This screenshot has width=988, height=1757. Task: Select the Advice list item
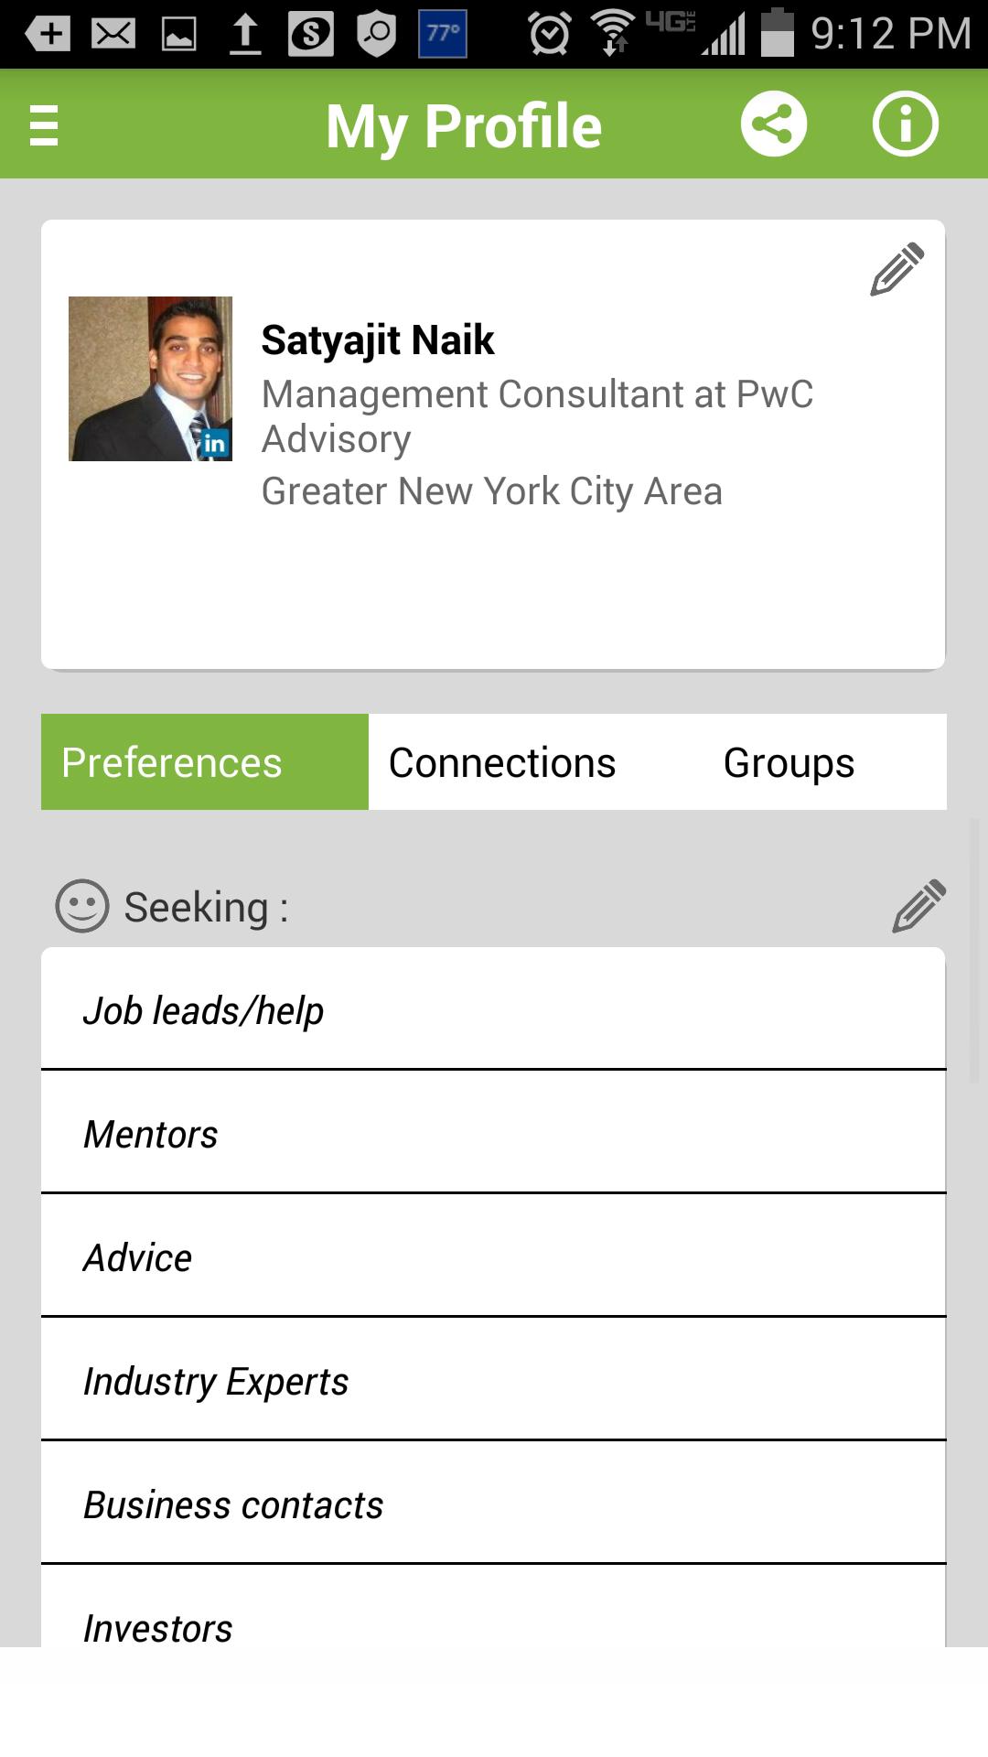[x=493, y=1257]
